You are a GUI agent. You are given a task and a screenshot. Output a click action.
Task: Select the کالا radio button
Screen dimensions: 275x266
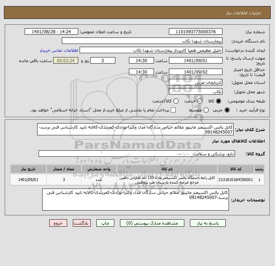[219, 101]
